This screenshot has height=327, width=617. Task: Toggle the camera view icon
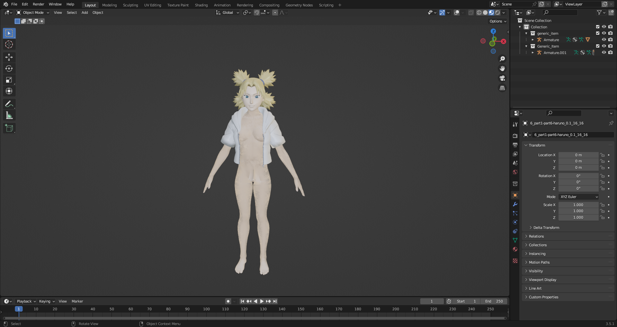click(x=502, y=78)
